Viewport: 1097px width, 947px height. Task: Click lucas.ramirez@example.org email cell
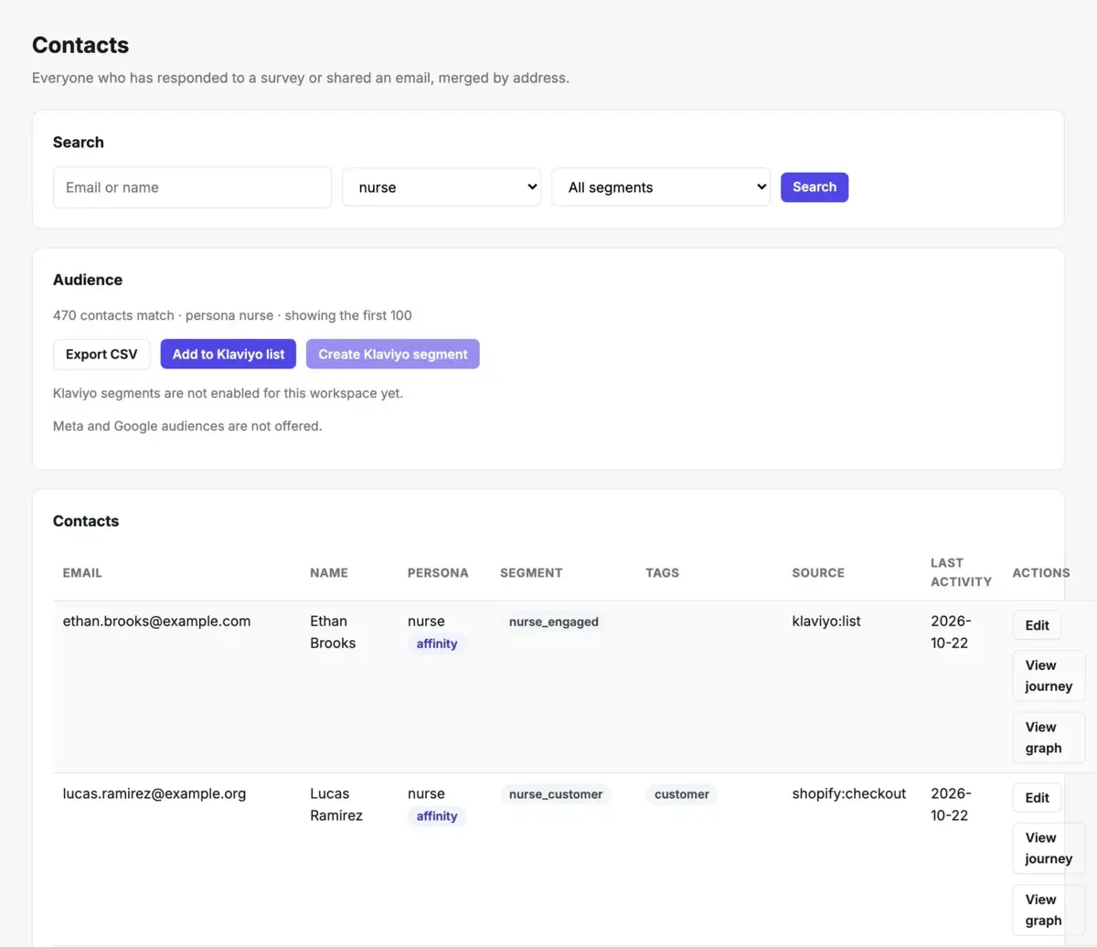pos(154,794)
